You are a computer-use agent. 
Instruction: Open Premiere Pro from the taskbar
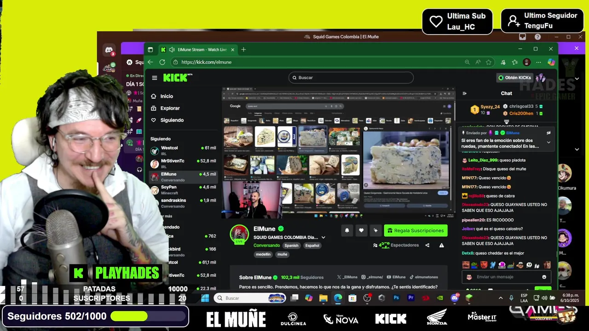pos(411,298)
